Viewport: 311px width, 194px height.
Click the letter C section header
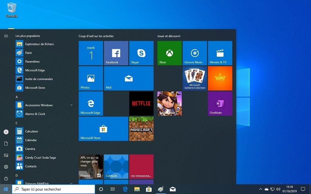coord(17,123)
